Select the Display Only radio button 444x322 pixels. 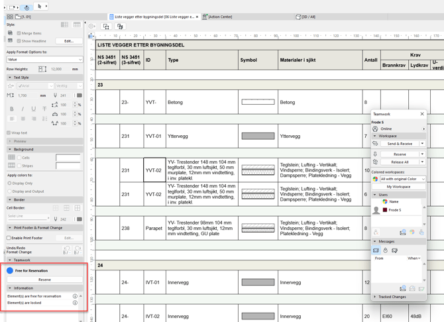tap(9, 184)
